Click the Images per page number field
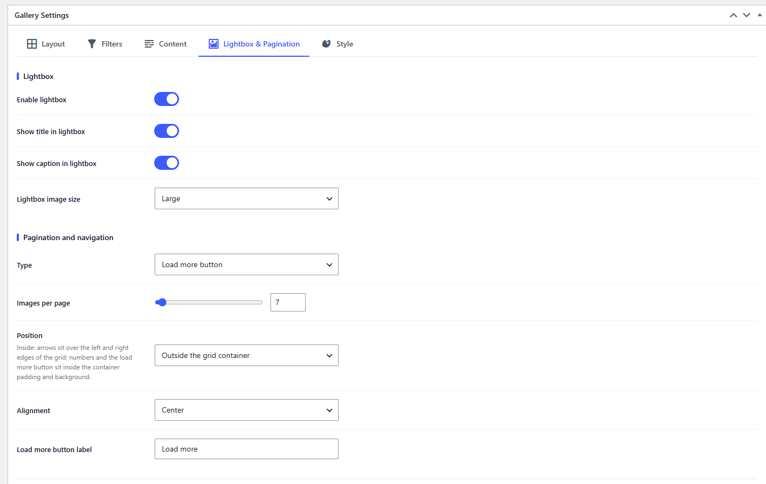The image size is (766, 484). [x=288, y=302]
